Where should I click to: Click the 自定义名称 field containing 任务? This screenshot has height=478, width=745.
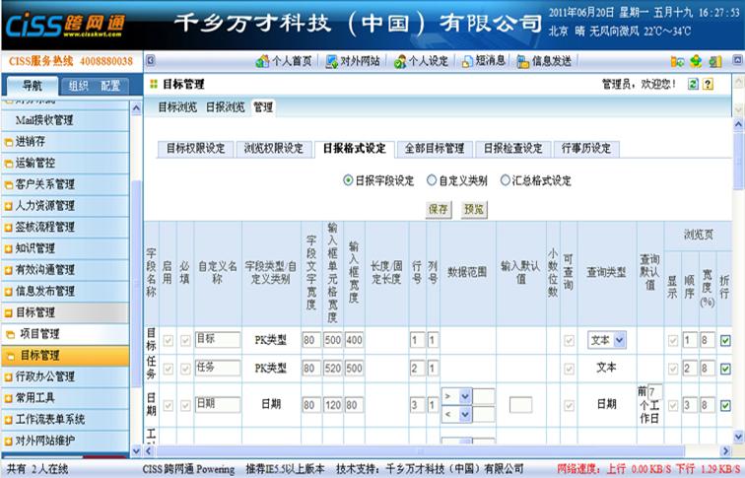coord(217,368)
